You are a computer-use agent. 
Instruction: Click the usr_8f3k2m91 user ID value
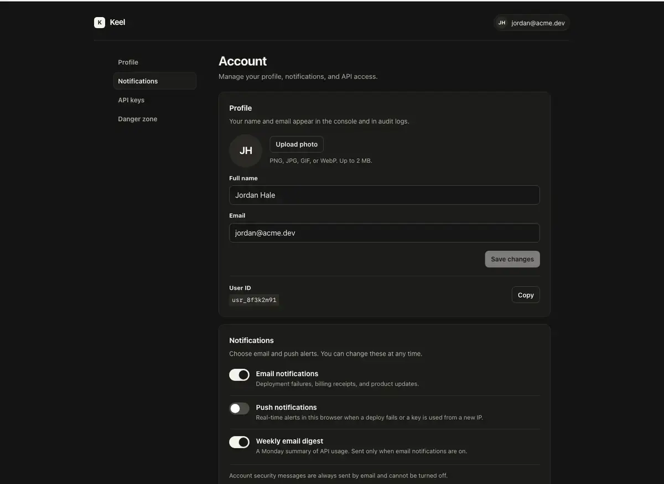click(x=254, y=300)
